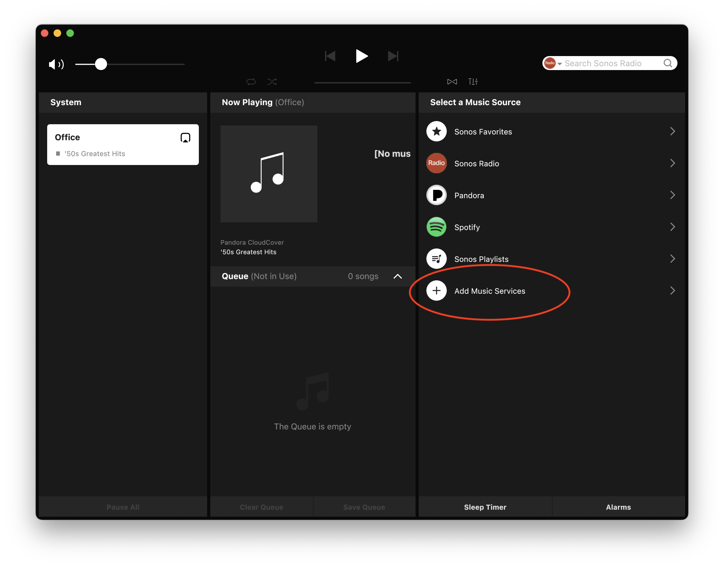Select Add Music Services
724x567 pixels.
(x=552, y=291)
